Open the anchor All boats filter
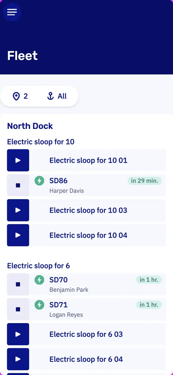 [57, 96]
